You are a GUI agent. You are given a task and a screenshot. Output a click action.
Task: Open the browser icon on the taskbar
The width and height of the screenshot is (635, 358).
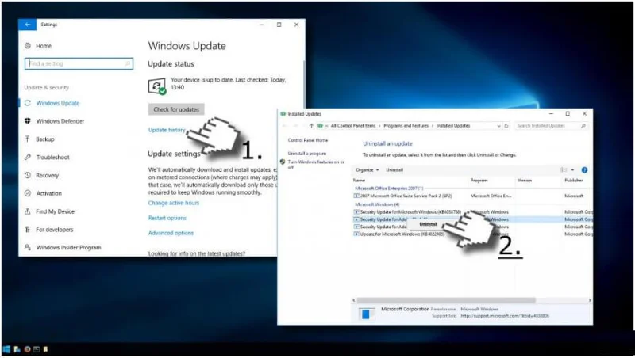click(x=27, y=349)
